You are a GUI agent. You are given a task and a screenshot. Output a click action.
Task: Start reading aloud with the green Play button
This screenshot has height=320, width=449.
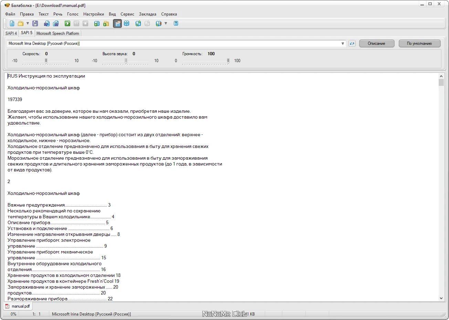[67, 23]
